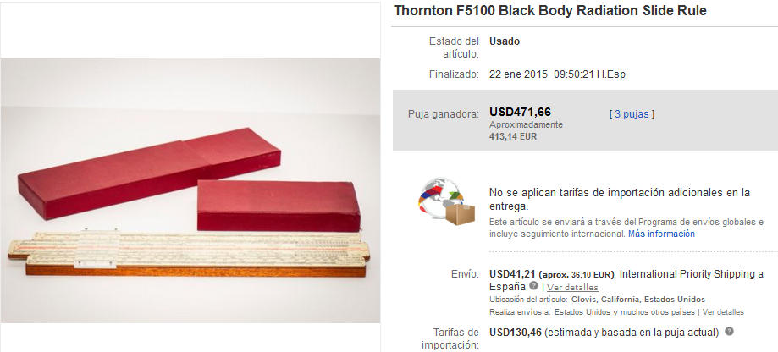Click the listing title Thornton F5100
The image size is (778, 352).
coord(550,11)
